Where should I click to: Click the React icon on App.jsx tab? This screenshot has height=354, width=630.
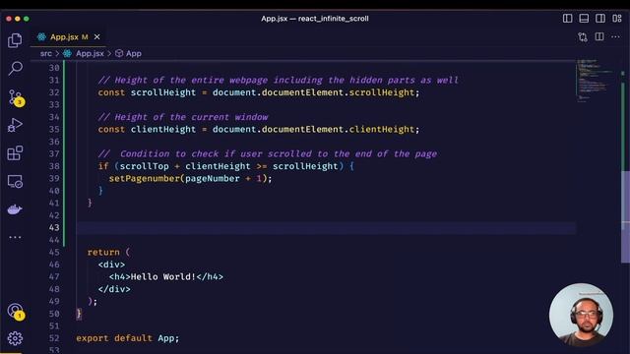(x=41, y=37)
